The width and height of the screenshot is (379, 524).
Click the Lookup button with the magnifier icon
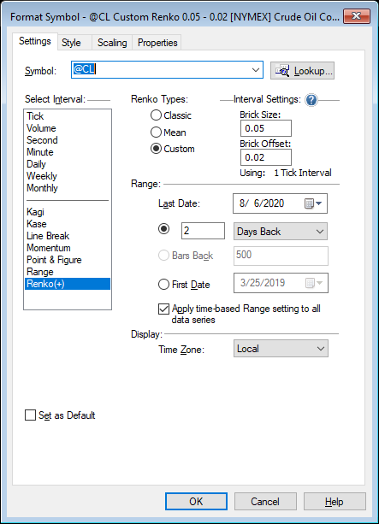click(x=302, y=70)
